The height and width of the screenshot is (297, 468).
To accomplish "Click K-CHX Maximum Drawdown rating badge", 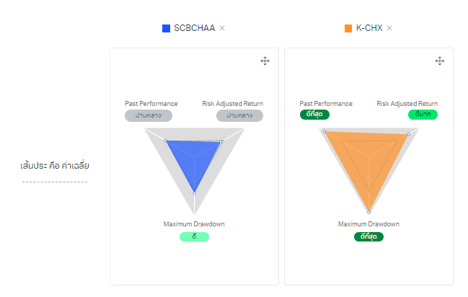I will (x=368, y=236).
